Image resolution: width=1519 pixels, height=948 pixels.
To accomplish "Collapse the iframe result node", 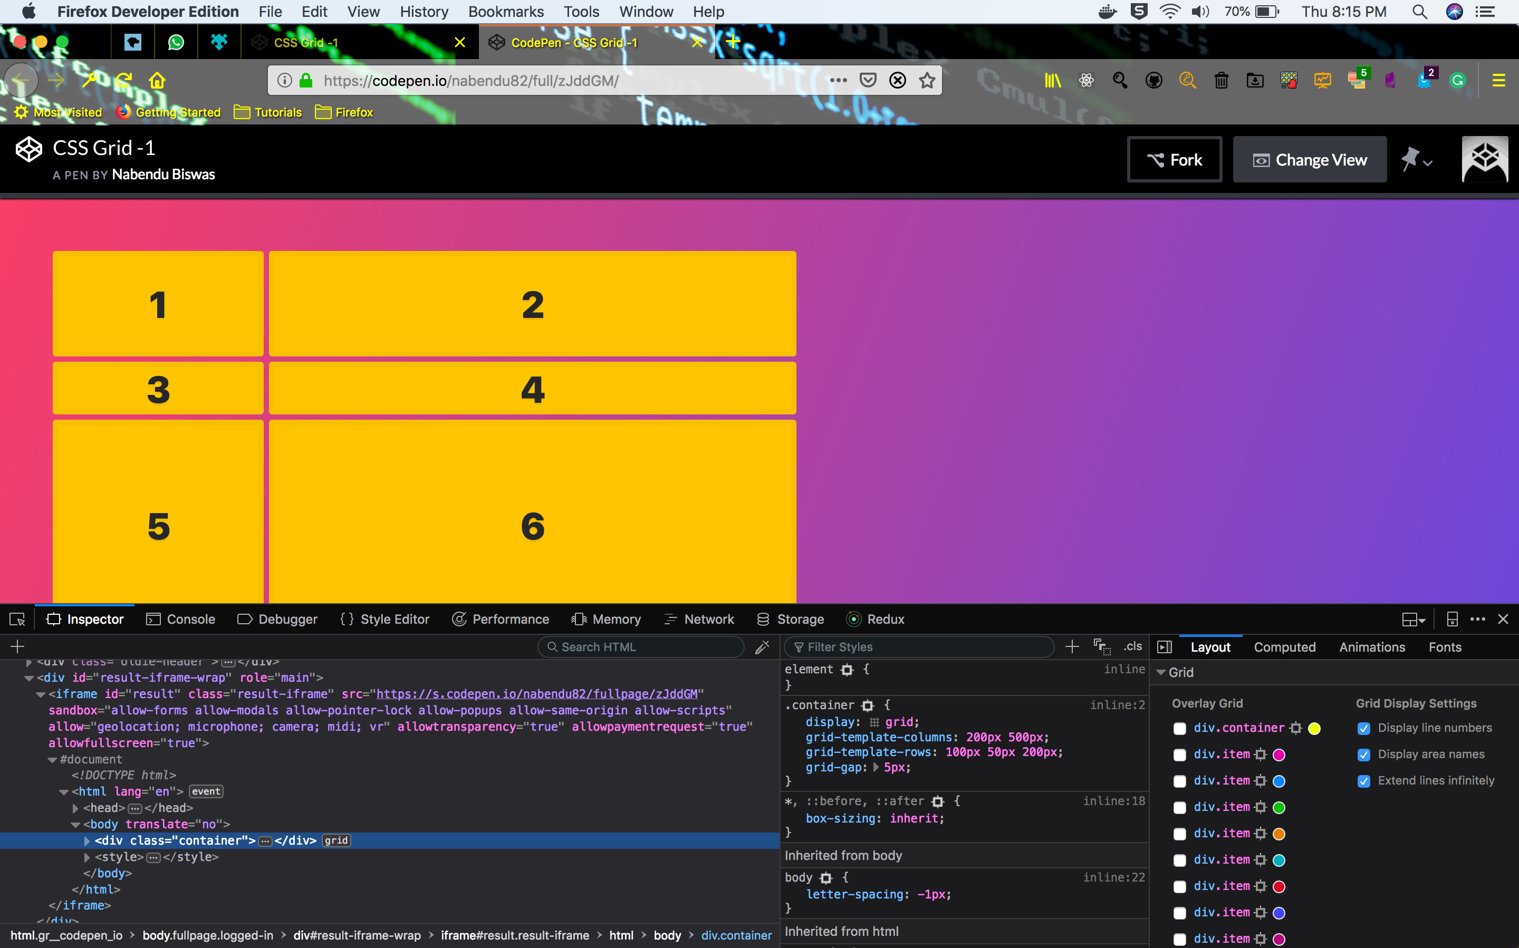I will [41, 694].
